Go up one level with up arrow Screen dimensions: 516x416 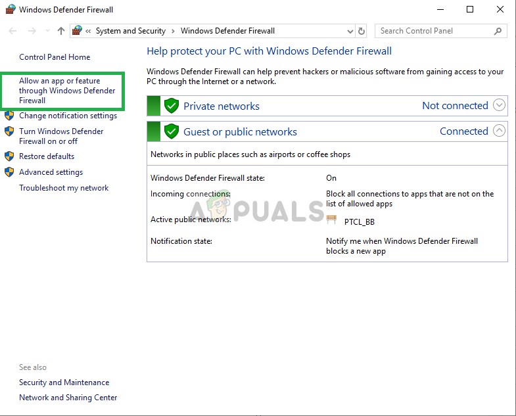pos(61,31)
